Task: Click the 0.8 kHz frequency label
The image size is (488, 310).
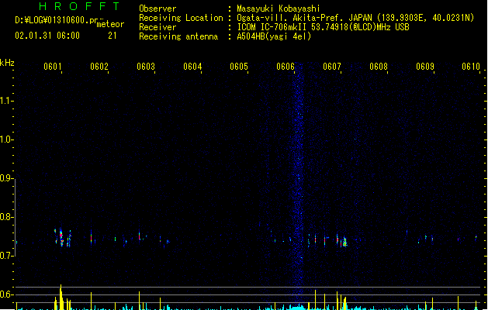Action: [x=6, y=217]
